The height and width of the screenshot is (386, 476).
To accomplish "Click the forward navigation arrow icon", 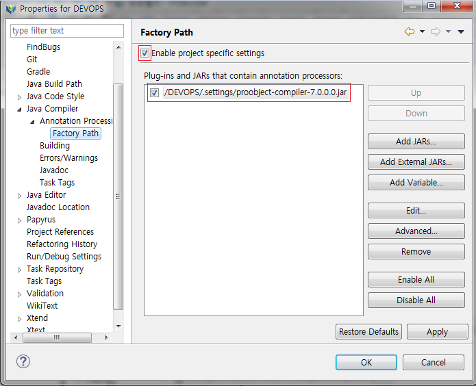I will pyautogui.click(x=436, y=31).
